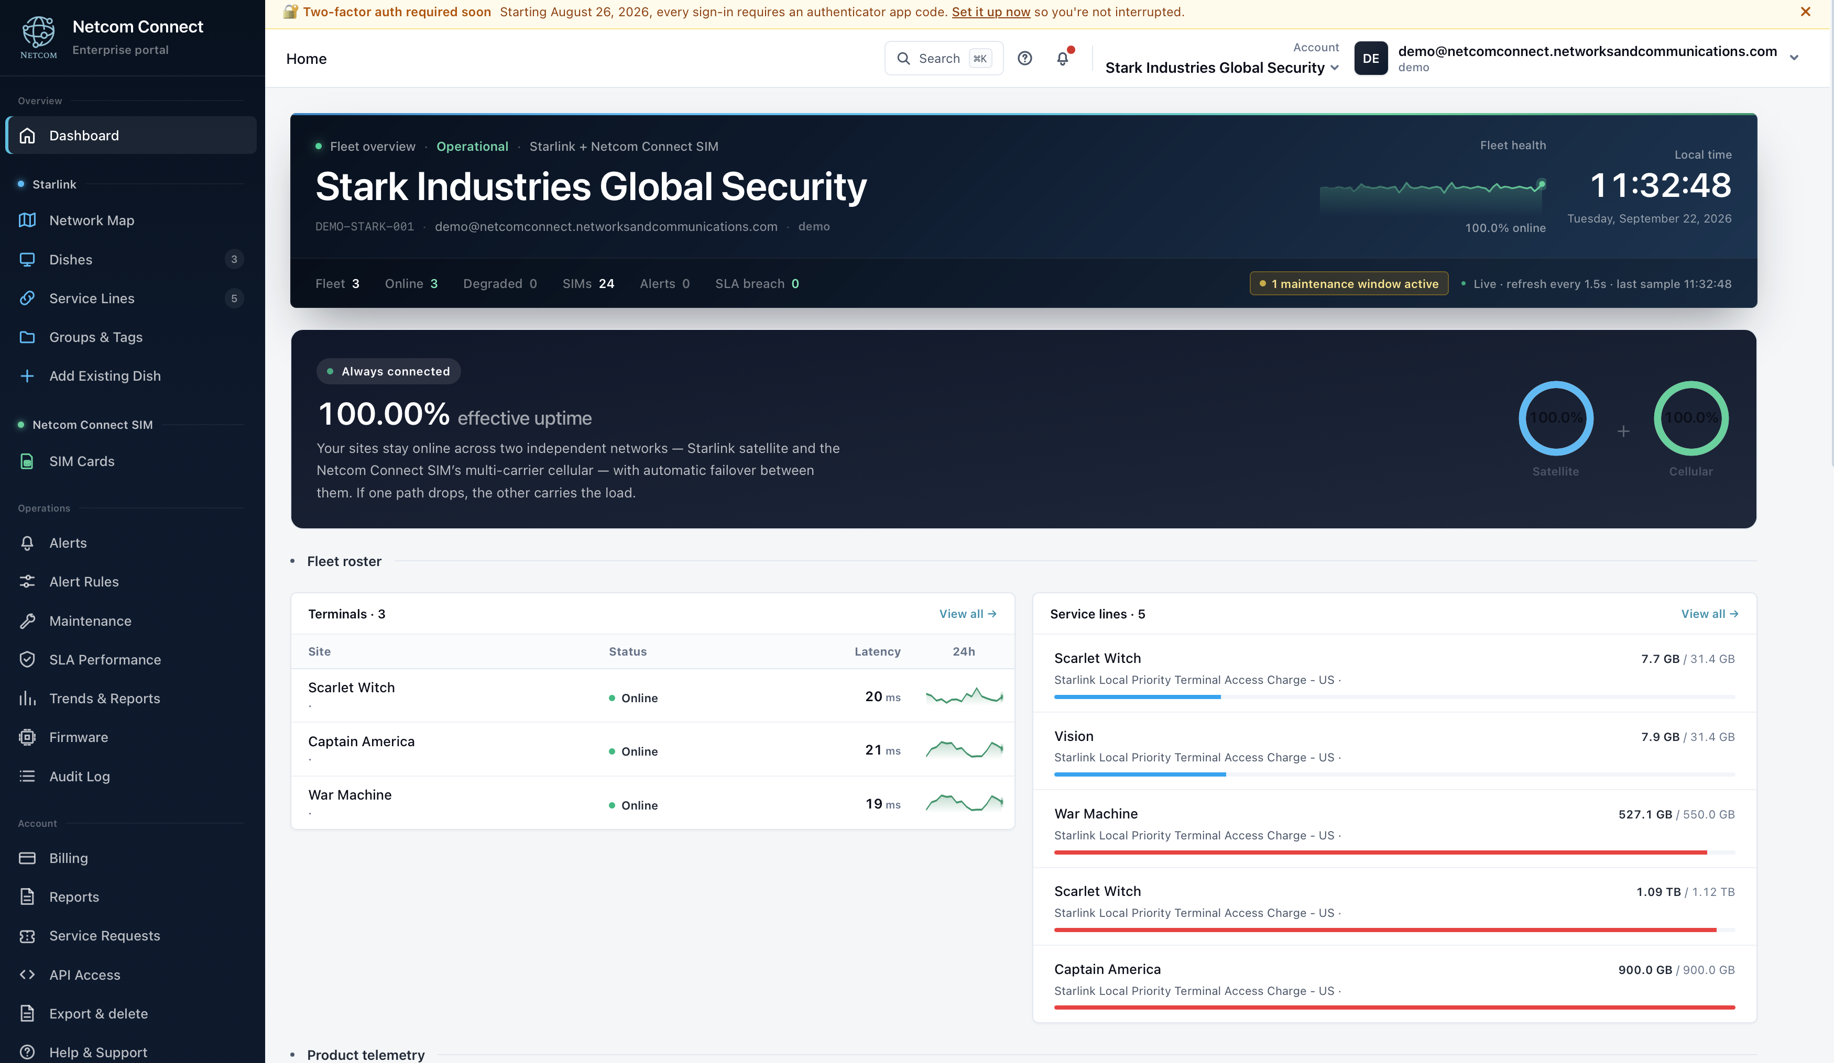Go to Network Map page
The image size is (1834, 1063).
tap(131, 220)
